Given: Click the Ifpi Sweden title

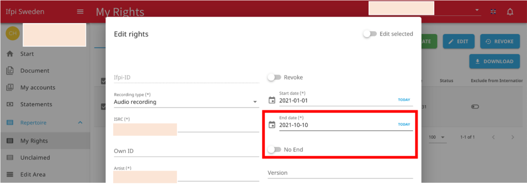Looking at the screenshot, I should (25, 12).
